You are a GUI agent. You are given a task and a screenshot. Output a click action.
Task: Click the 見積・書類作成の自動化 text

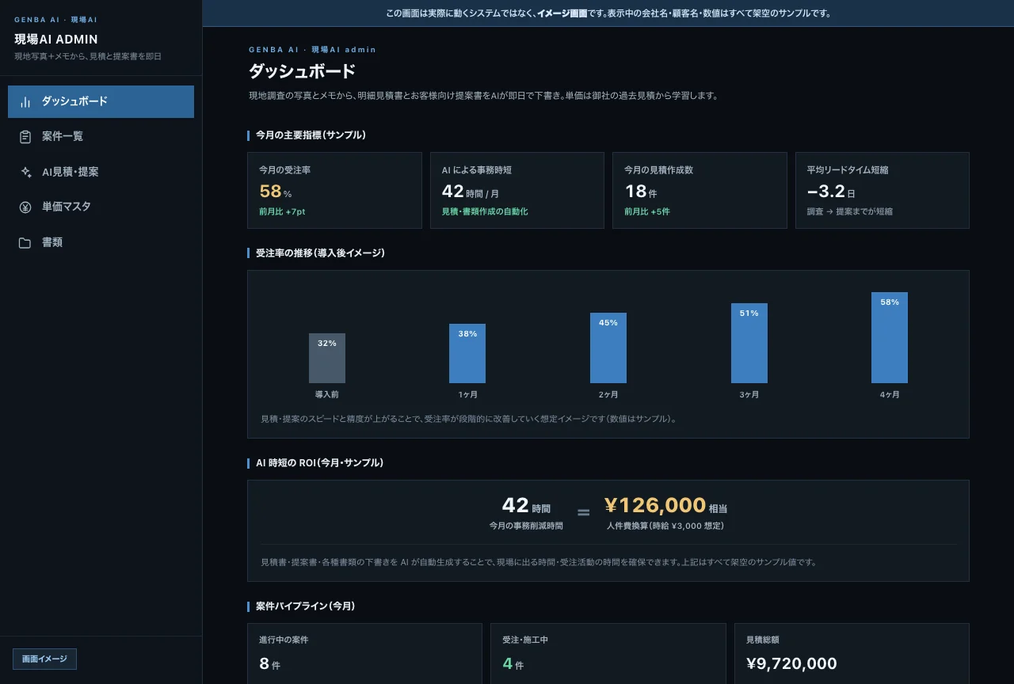coord(485,211)
